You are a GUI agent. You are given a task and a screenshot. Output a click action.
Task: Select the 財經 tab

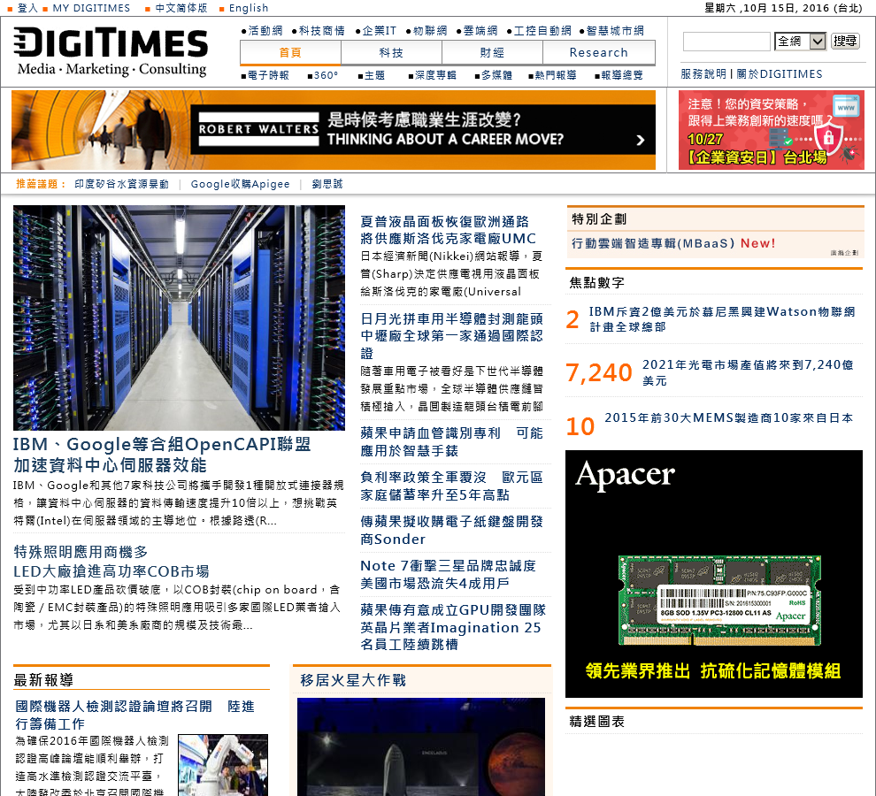coord(492,52)
